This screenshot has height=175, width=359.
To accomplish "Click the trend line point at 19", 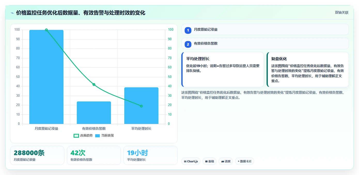I will pyautogui.click(x=141, y=106).
